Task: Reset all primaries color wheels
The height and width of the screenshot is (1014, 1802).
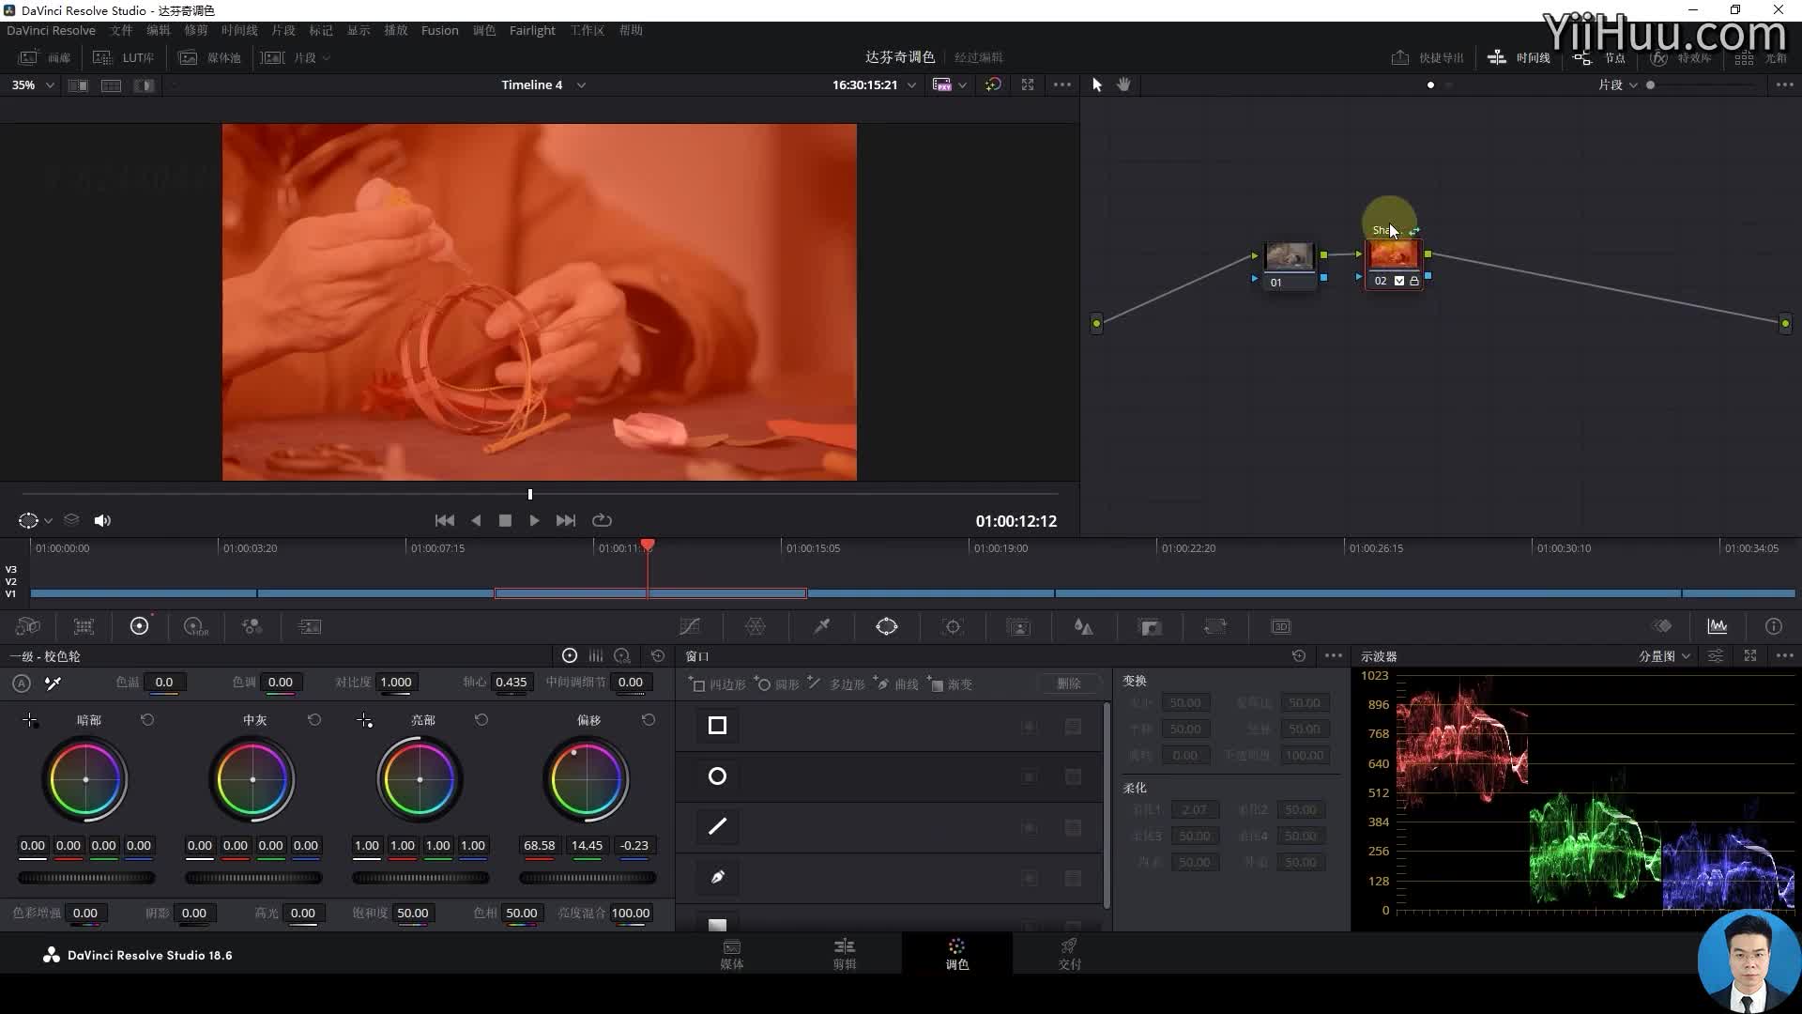Action: 658,656
